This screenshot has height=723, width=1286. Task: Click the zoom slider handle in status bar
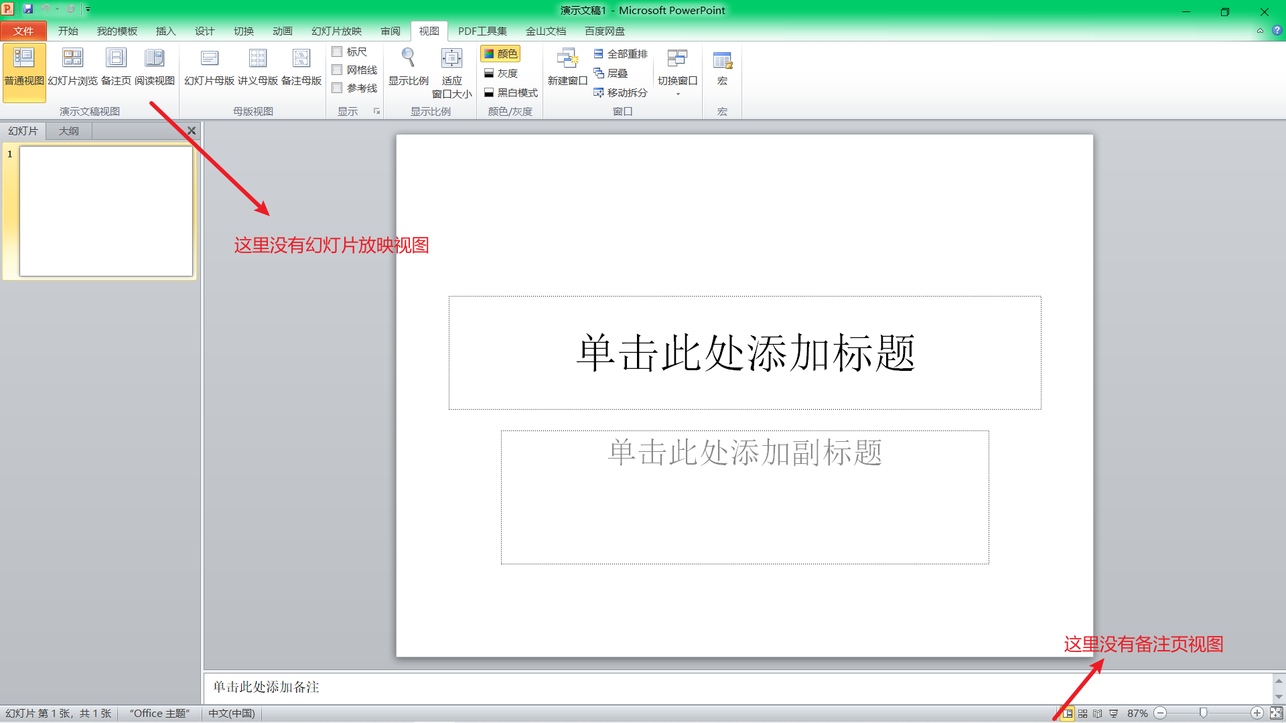[1204, 714]
